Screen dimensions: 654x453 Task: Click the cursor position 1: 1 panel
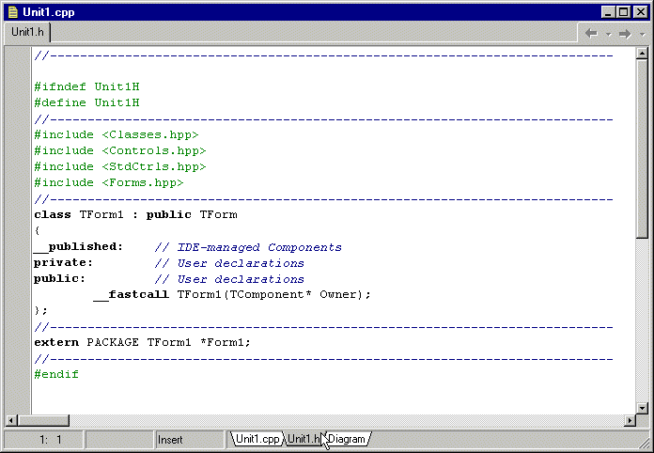[50, 439]
